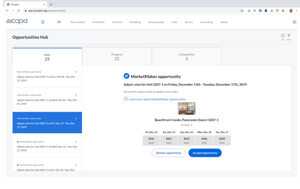Open Learn more about MarketMaker opportunities link
This screenshot has width=300, height=189.
(157, 99)
